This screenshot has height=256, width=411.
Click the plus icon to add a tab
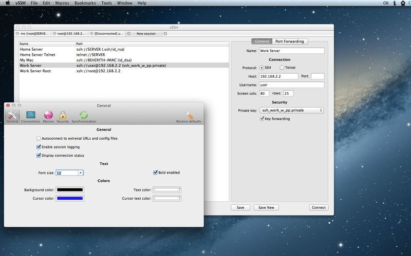pyautogui.click(x=165, y=33)
